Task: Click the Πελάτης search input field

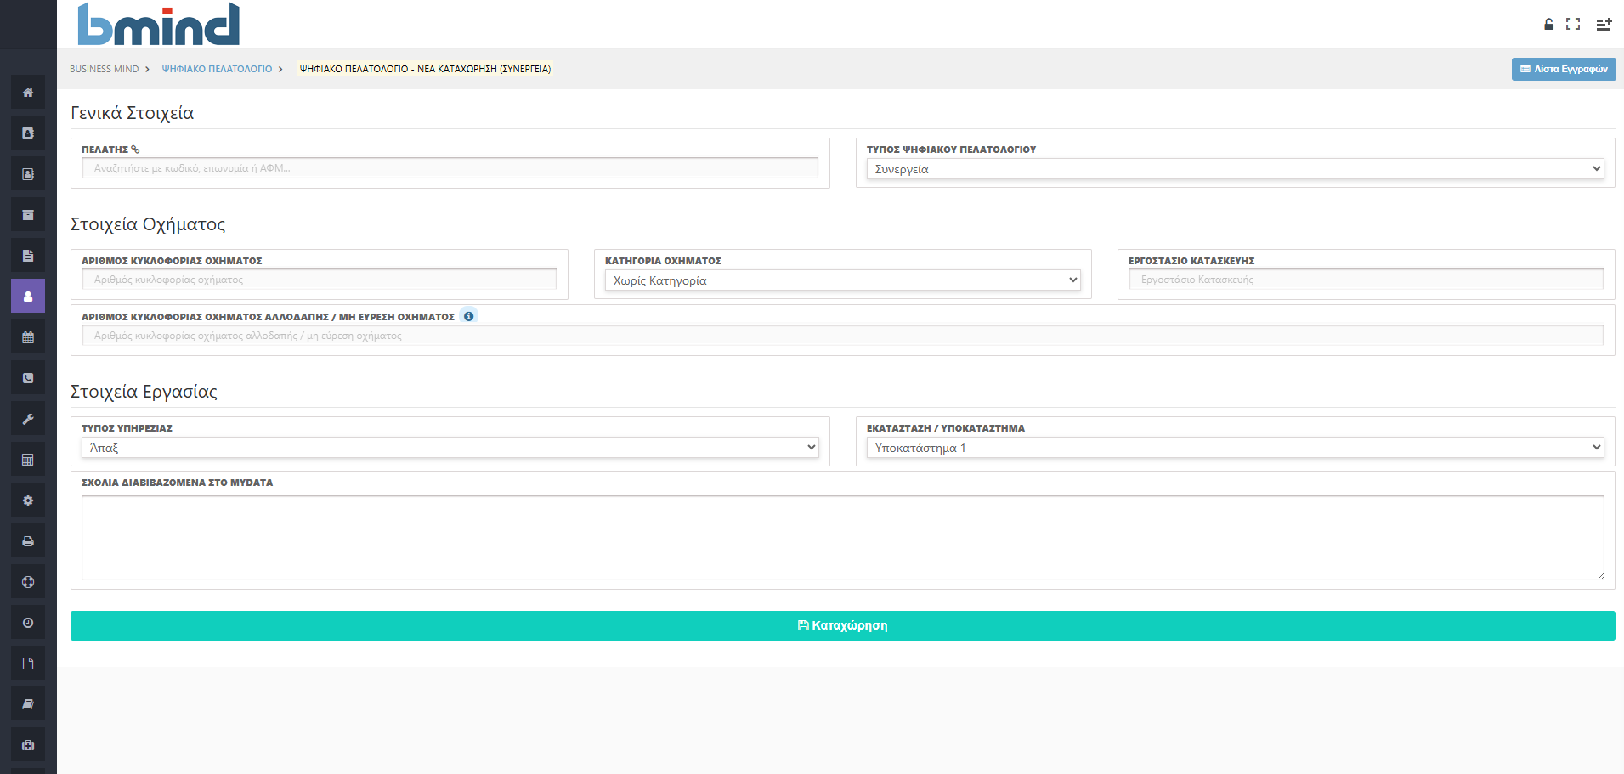Action: point(450,168)
